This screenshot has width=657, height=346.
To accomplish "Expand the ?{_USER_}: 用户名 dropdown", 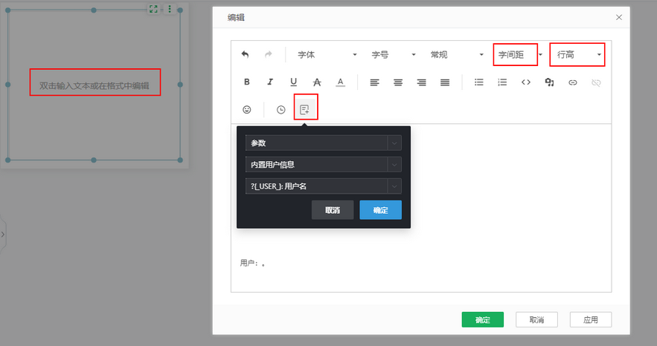I will [x=324, y=186].
